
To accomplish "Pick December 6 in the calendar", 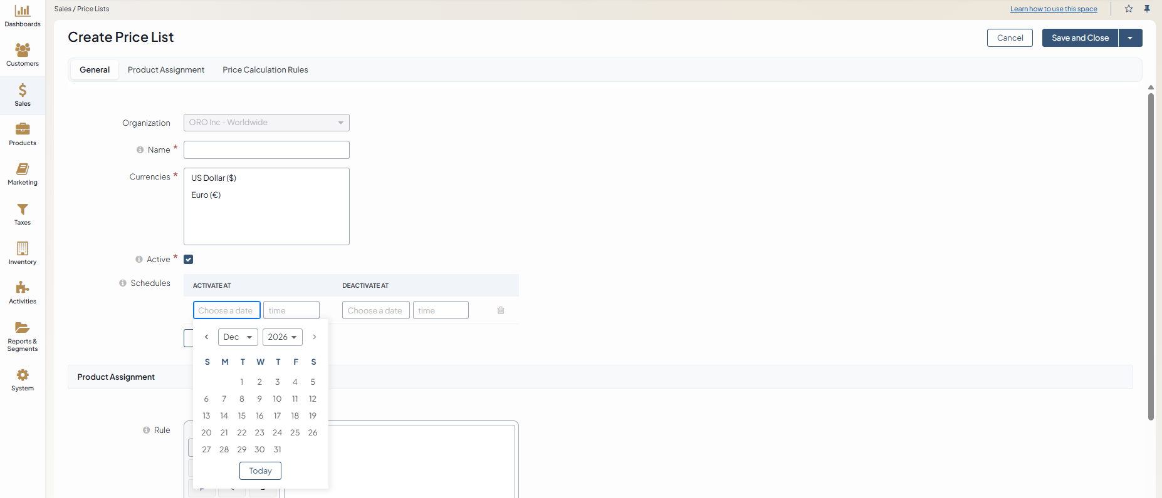I will coord(206,399).
